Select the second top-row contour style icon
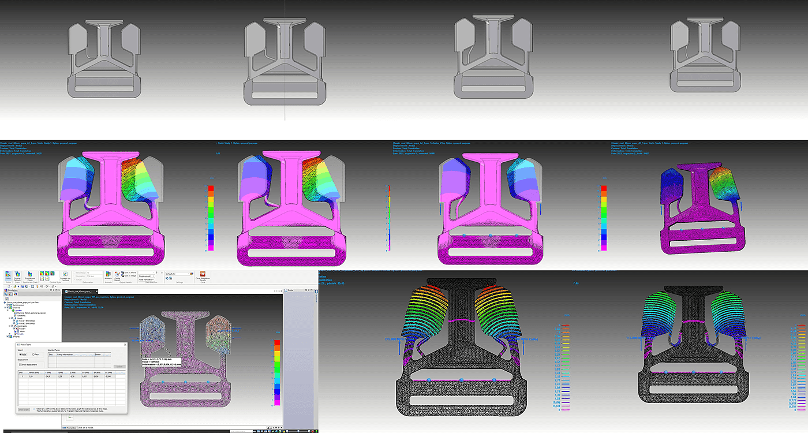The image size is (808, 433). pos(47,273)
